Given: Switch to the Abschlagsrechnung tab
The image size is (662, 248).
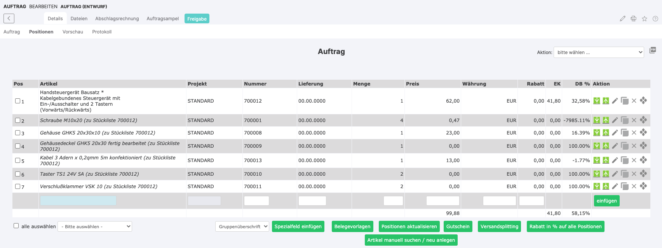Looking at the screenshot, I should pyautogui.click(x=117, y=19).
